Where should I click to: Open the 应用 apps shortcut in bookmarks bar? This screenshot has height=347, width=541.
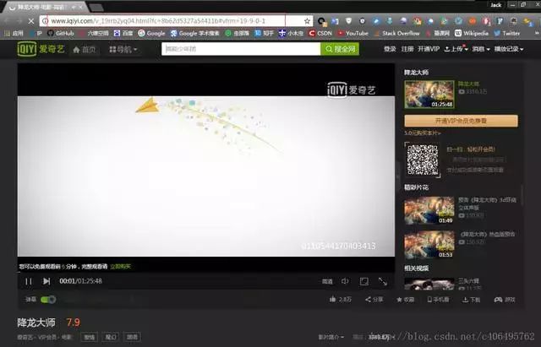[14, 34]
